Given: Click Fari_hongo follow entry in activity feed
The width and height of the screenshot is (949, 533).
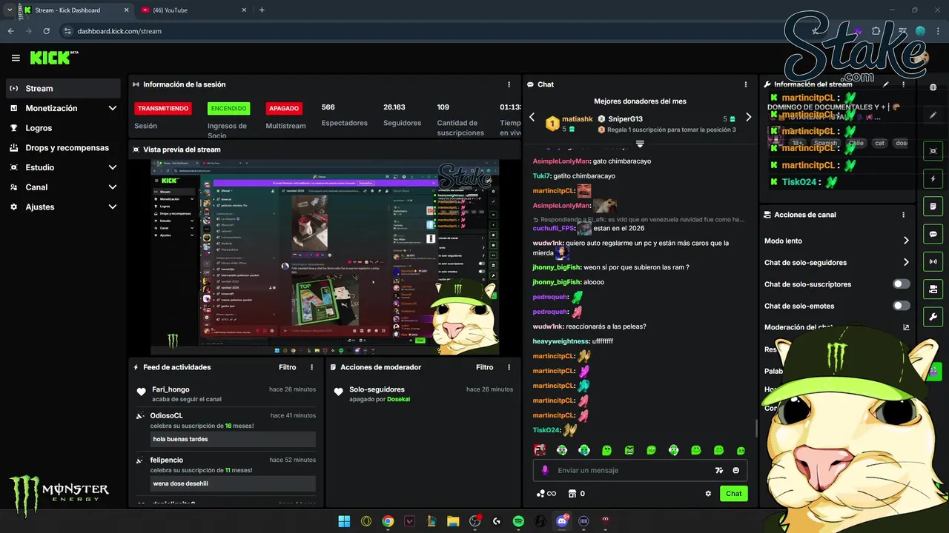Looking at the screenshot, I should coord(226,394).
